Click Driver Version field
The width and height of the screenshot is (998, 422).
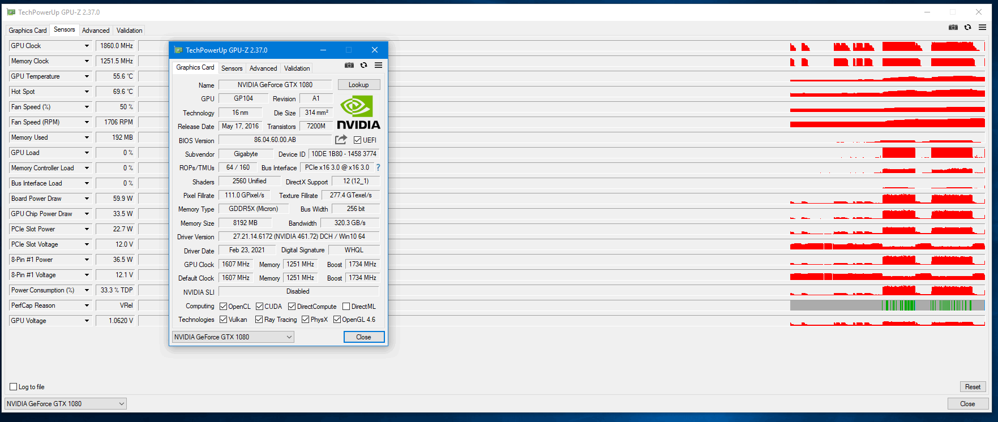299,236
